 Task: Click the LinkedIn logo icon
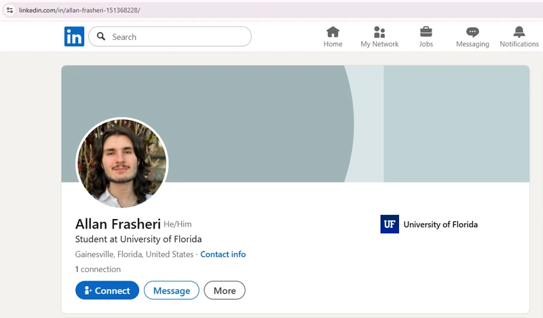click(74, 37)
